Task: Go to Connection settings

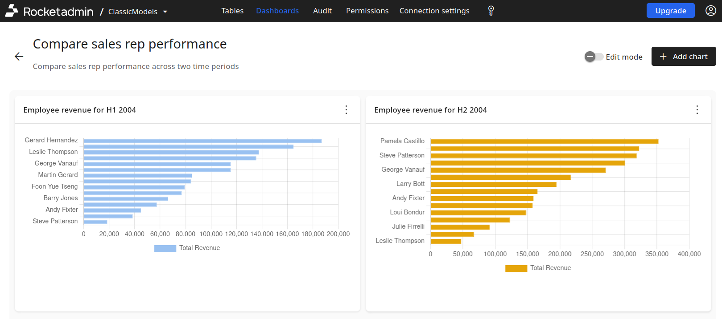Action: click(434, 11)
